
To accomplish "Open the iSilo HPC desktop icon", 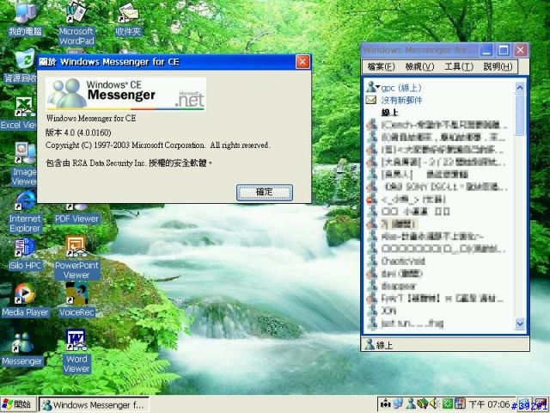I will point(25,254).
